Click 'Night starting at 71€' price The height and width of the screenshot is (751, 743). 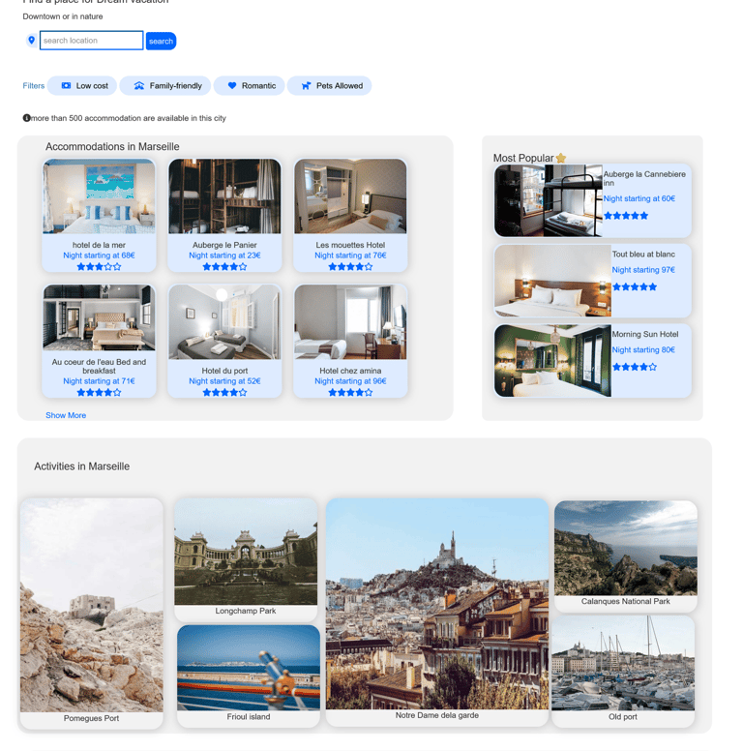(99, 380)
